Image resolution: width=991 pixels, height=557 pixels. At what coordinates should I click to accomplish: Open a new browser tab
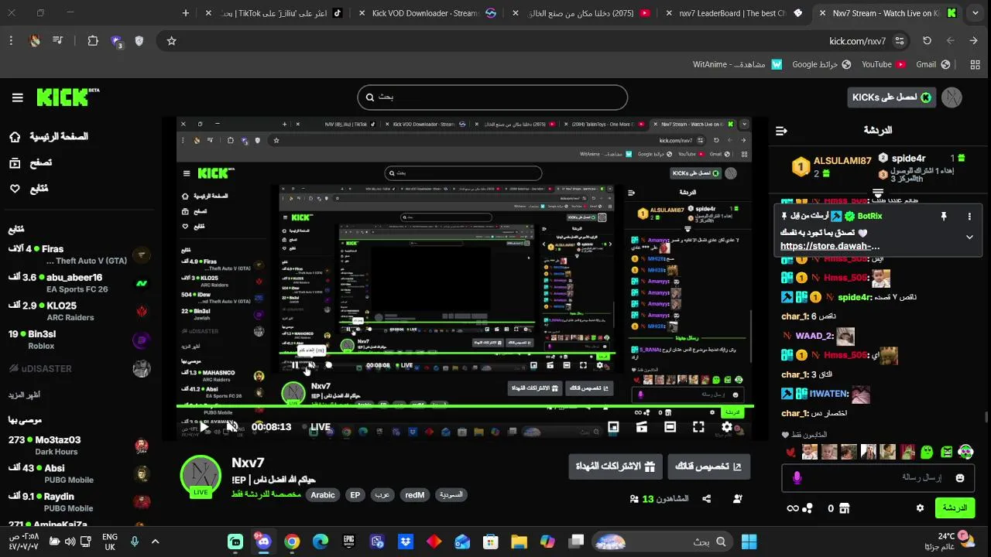(x=186, y=13)
